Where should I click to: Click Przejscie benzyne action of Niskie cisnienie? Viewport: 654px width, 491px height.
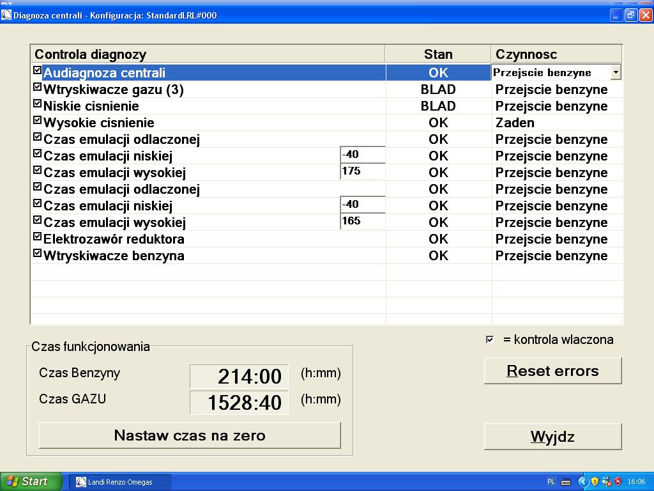[551, 106]
